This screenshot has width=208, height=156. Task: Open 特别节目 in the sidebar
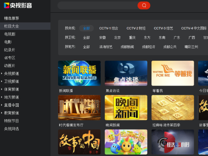11,121
